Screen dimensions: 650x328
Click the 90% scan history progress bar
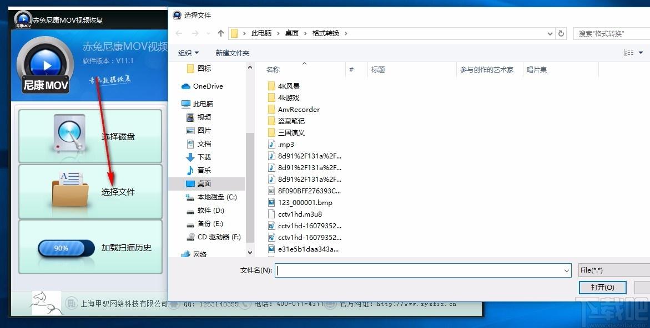point(66,248)
